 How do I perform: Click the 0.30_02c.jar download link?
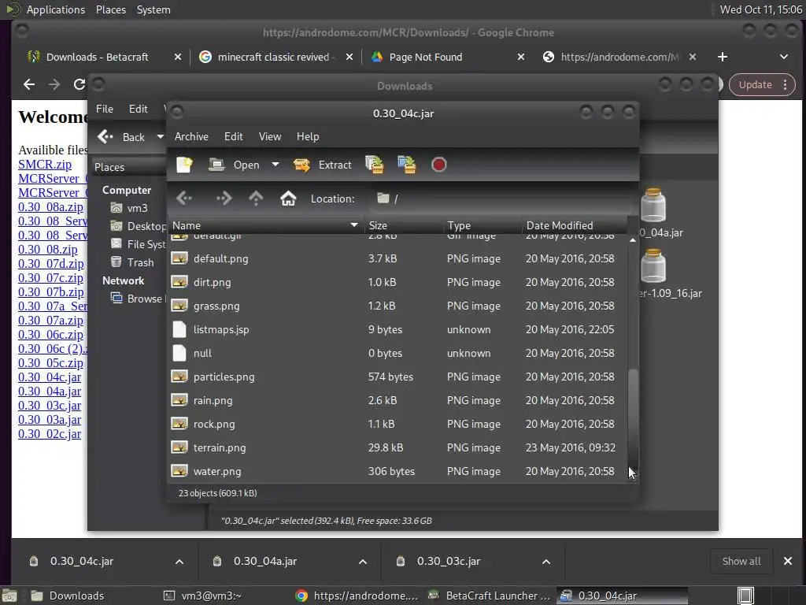[x=50, y=434]
